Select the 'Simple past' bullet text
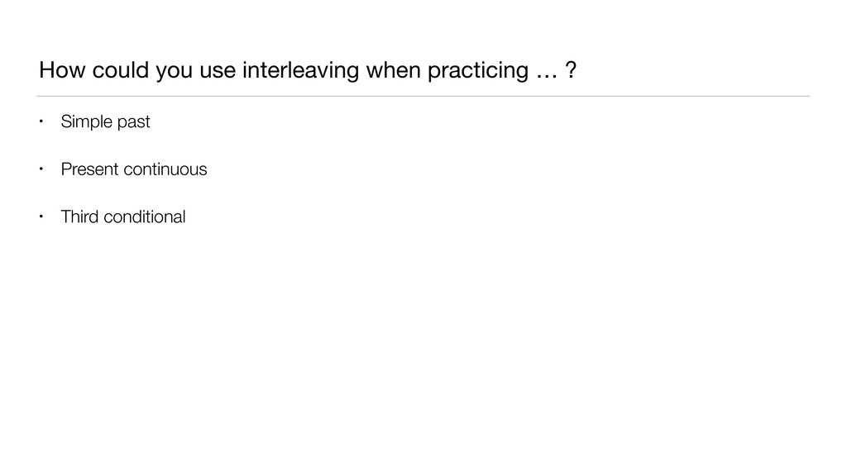 (105, 122)
